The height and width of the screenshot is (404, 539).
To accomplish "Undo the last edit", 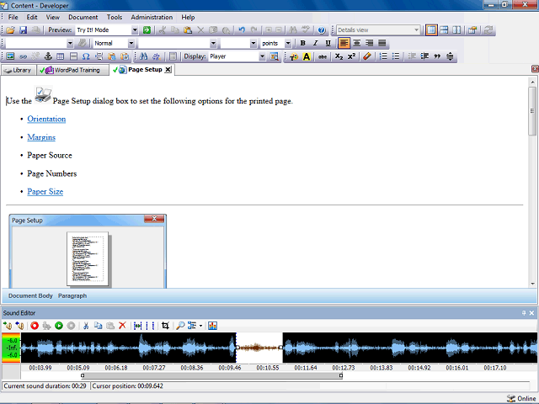I will [x=242, y=30].
